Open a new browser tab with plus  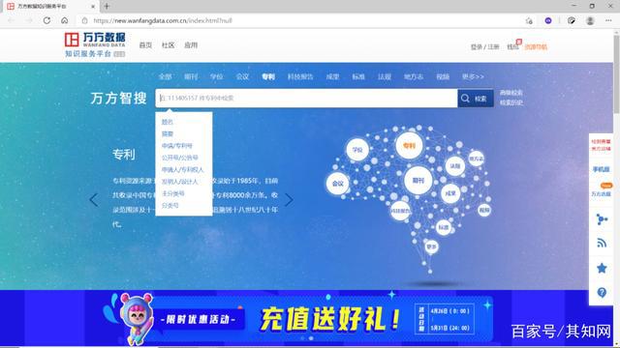(x=107, y=7)
